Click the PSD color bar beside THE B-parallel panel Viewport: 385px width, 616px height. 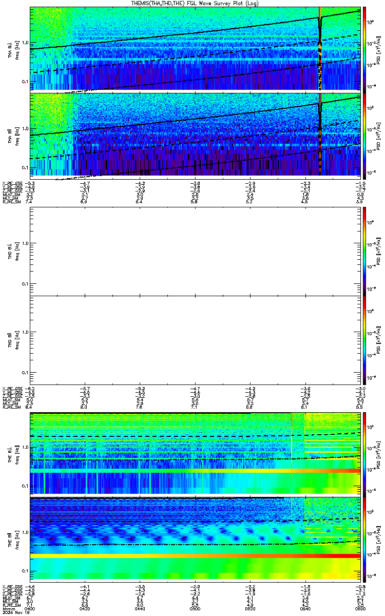tap(364, 540)
